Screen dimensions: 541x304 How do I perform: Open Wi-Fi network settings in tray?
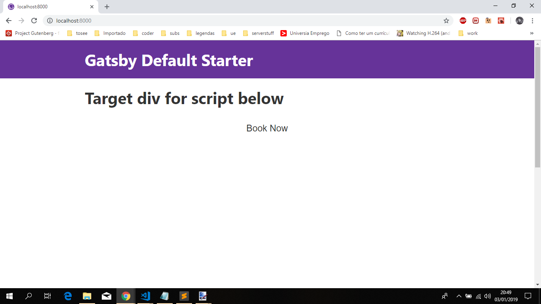[x=478, y=296]
